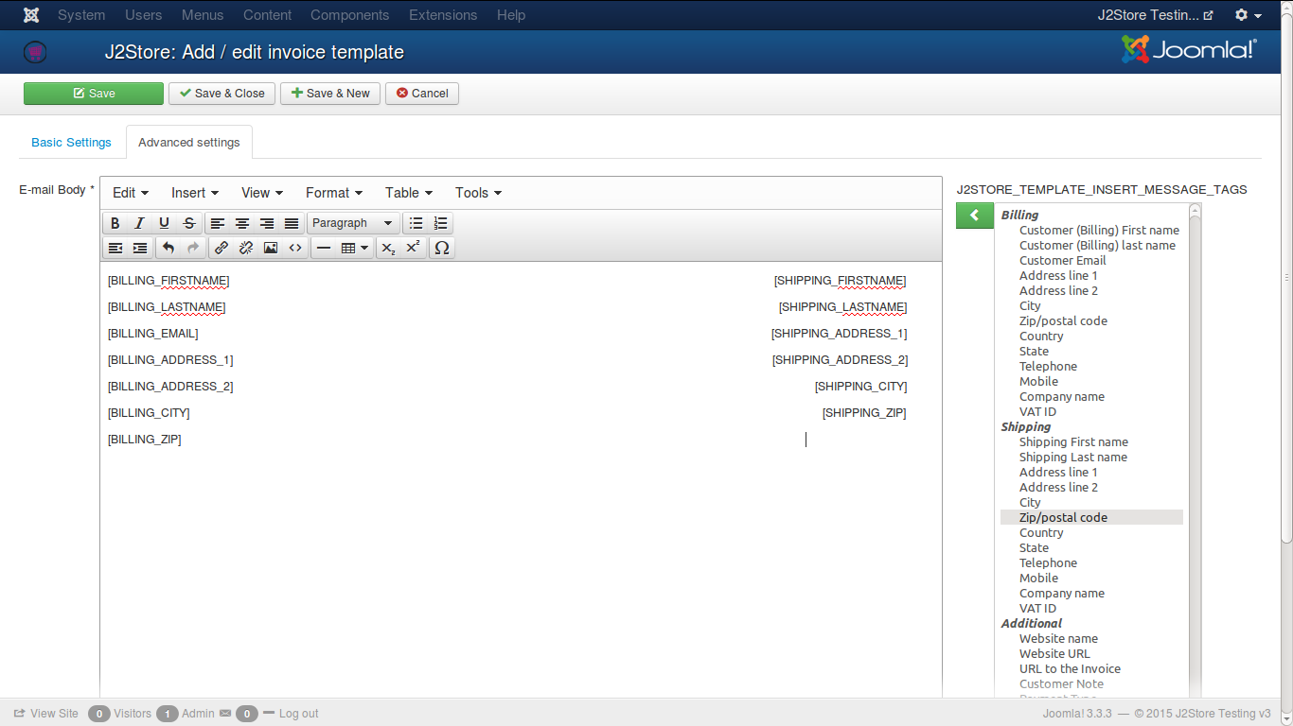The width and height of the screenshot is (1293, 726).
Task: Click the insert image icon
Action: coord(271,248)
